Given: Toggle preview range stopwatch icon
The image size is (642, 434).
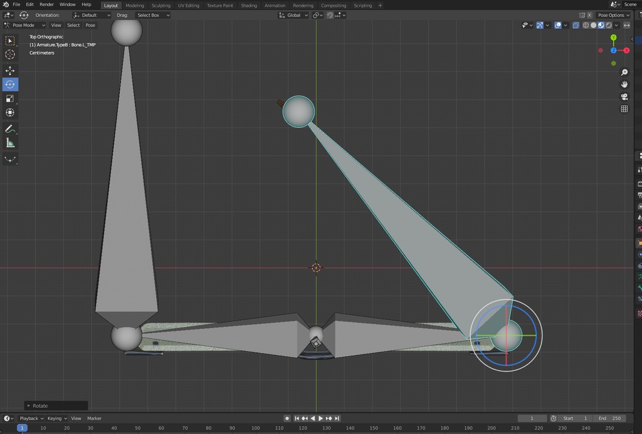Looking at the screenshot, I should [x=553, y=418].
